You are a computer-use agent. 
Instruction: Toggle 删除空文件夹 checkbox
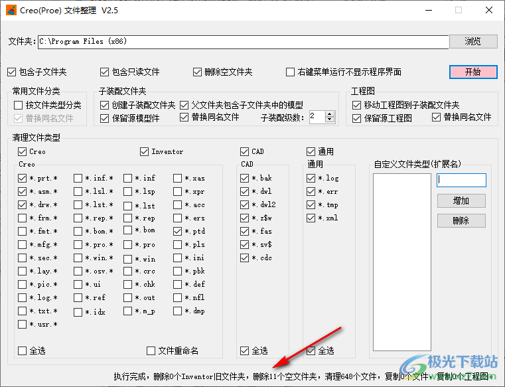pos(197,72)
